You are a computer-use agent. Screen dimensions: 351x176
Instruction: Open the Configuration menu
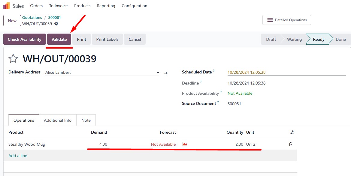coord(135,6)
